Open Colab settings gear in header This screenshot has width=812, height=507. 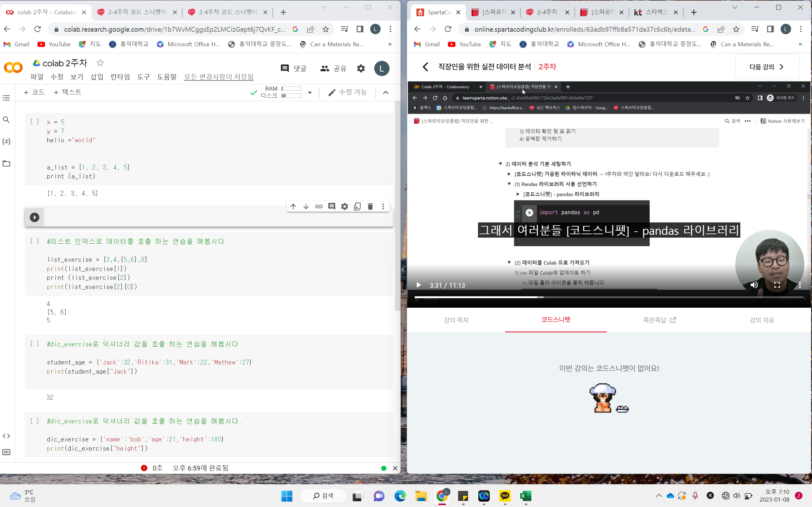(361, 68)
